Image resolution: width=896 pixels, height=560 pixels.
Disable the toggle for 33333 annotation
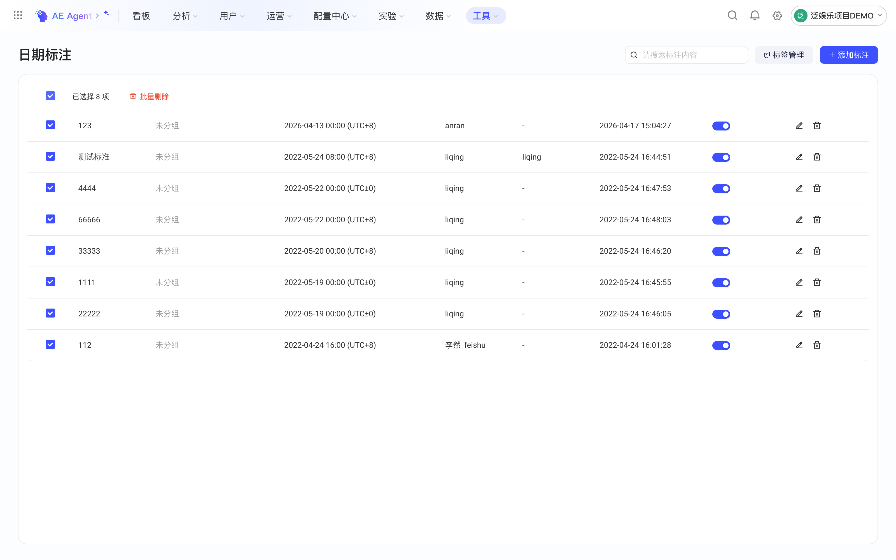coord(721,251)
